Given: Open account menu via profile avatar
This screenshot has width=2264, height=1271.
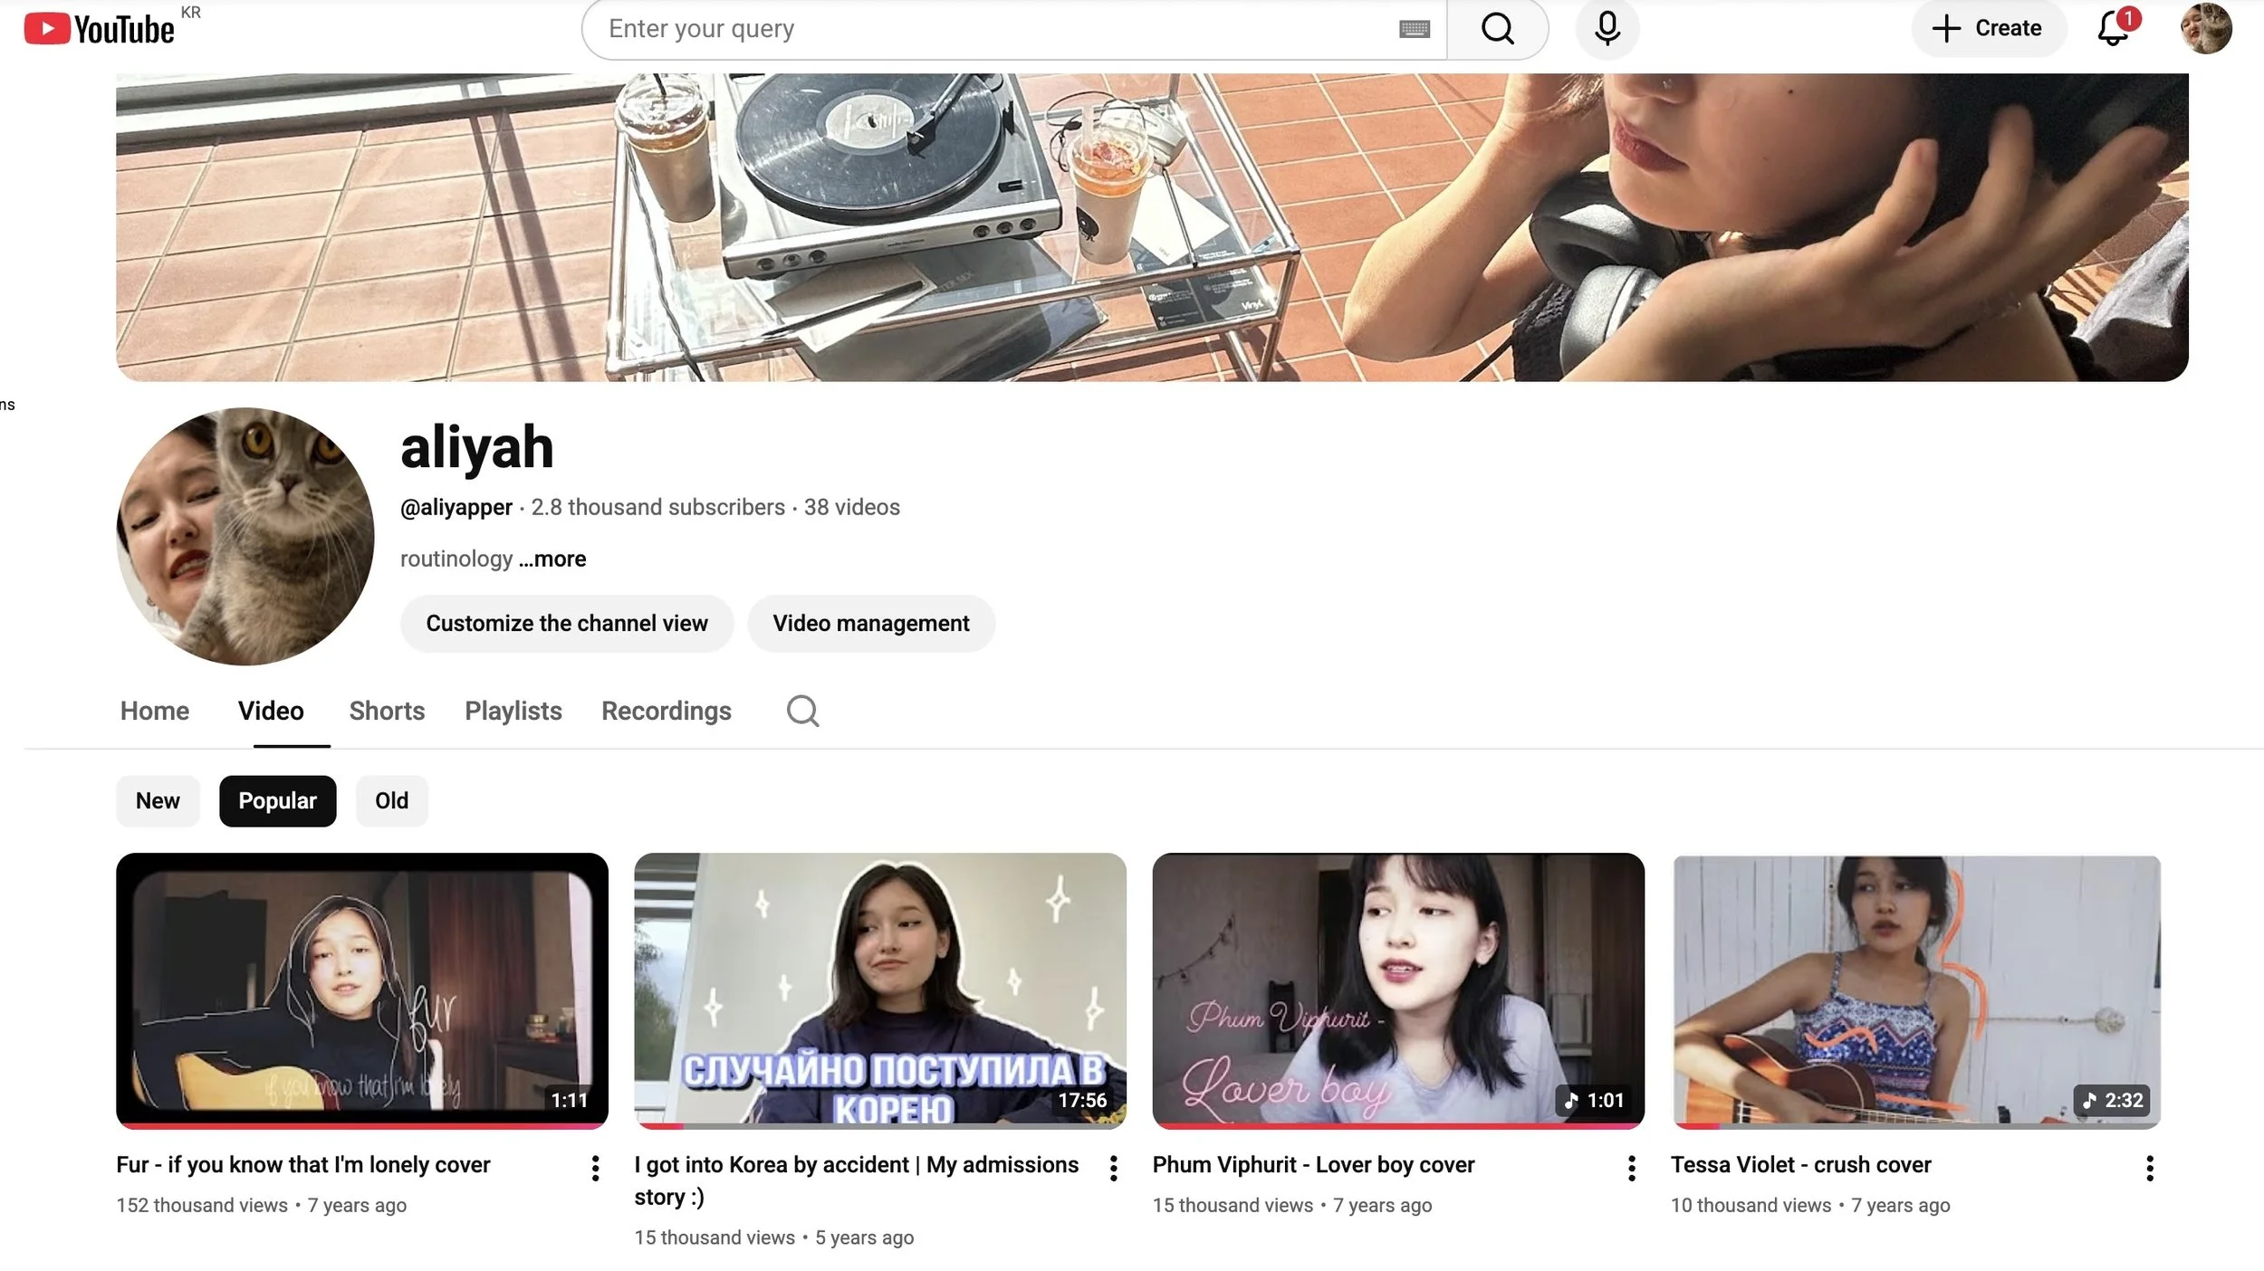Looking at the screenshot, I should pos(2205,29).
